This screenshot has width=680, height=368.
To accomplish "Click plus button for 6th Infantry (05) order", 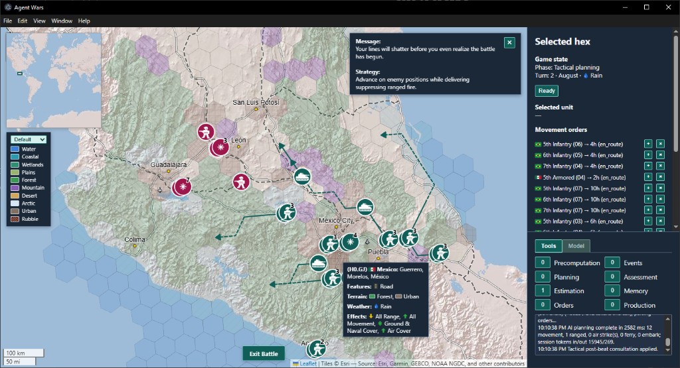I will tap(648, 154).
